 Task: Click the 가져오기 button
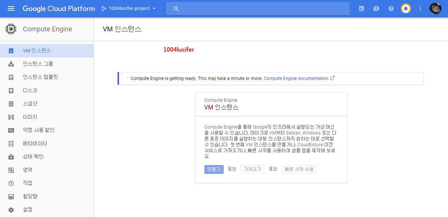pyautogui.click(x=252, y=169)
